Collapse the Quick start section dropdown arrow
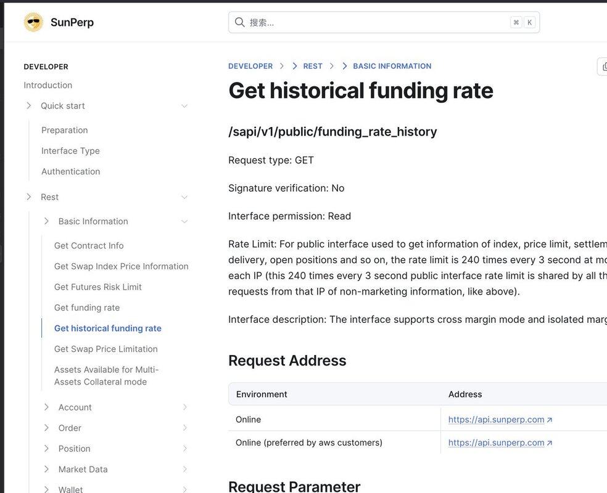Screen dimensions: 607x493 pyautogui.click(x=184, y=106)
